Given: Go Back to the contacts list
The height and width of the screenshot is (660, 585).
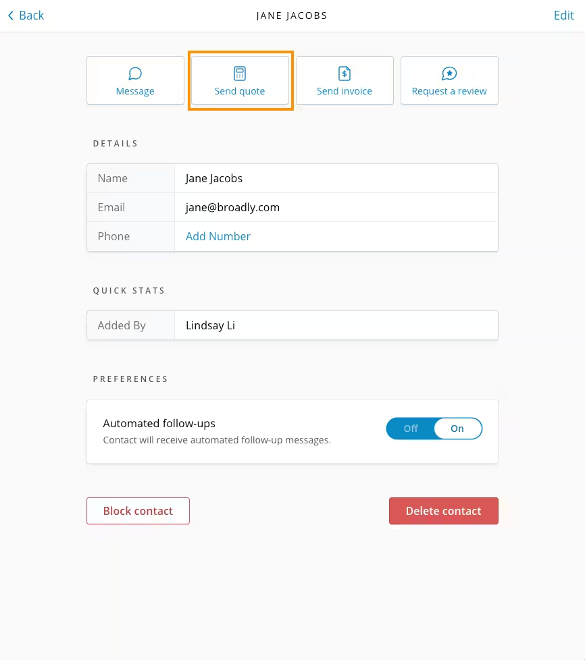Looking at the screenshot, I should [31, 16].
